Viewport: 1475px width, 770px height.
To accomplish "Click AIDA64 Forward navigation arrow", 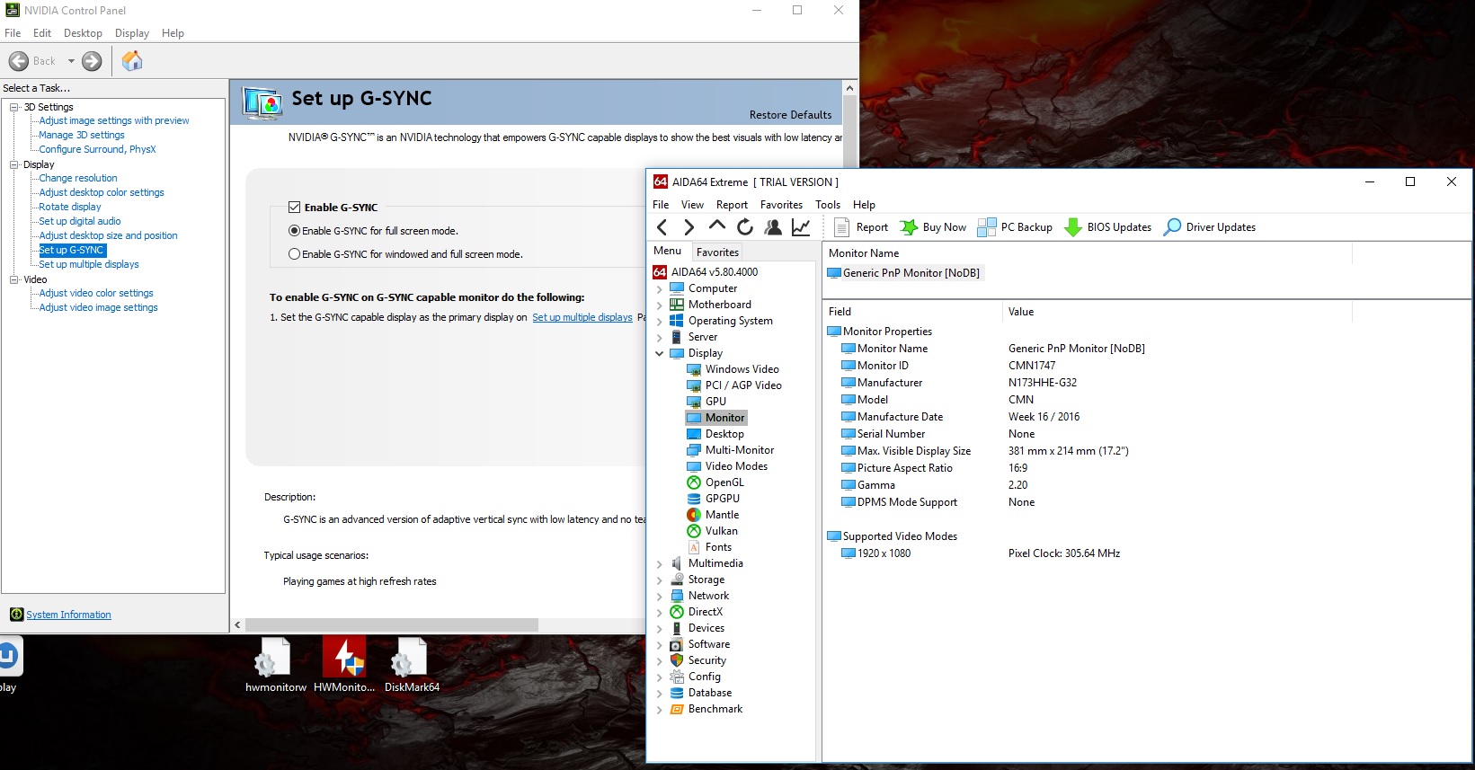I will coord(689,227).
